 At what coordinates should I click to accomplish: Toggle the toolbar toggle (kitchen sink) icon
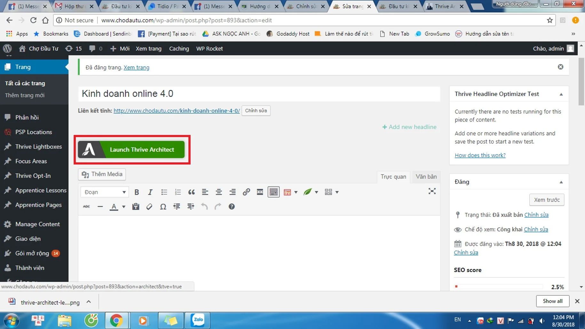point(273,192)
